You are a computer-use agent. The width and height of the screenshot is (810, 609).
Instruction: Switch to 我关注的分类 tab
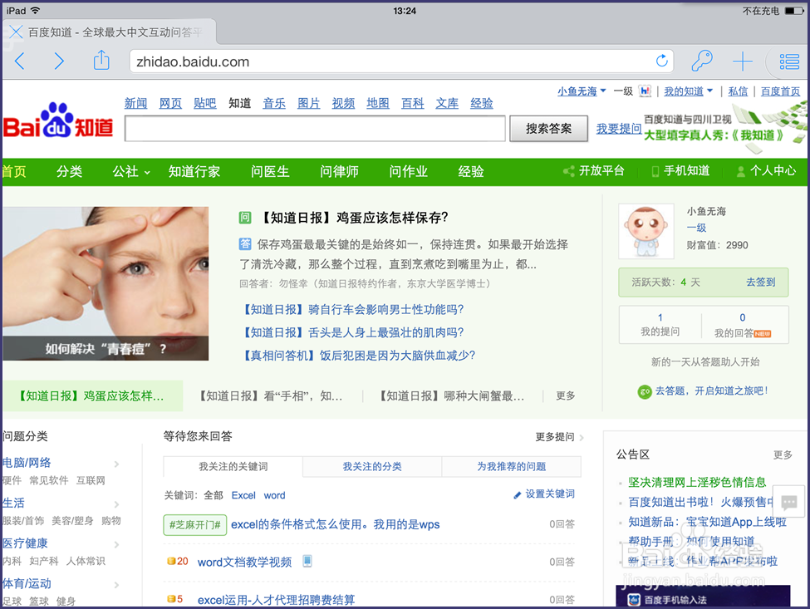(372, 466)
